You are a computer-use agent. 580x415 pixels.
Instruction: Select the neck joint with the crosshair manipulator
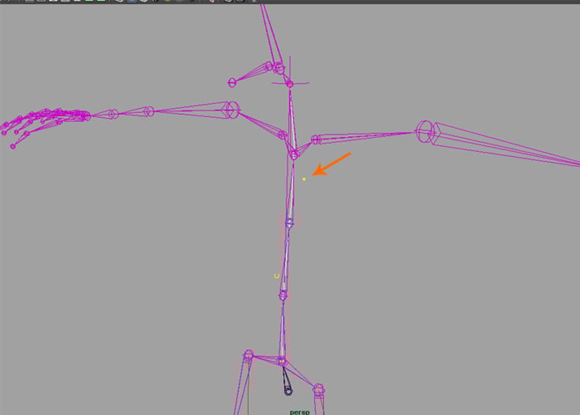coord(290,84)
